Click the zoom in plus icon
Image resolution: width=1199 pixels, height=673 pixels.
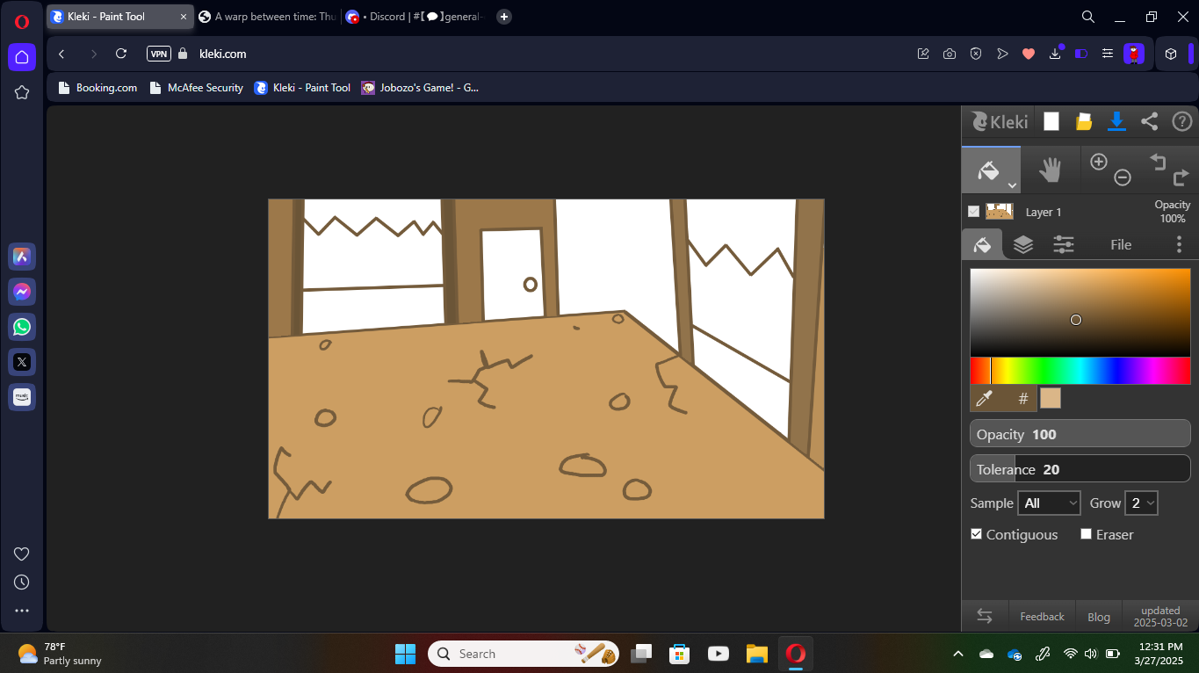1098,161
